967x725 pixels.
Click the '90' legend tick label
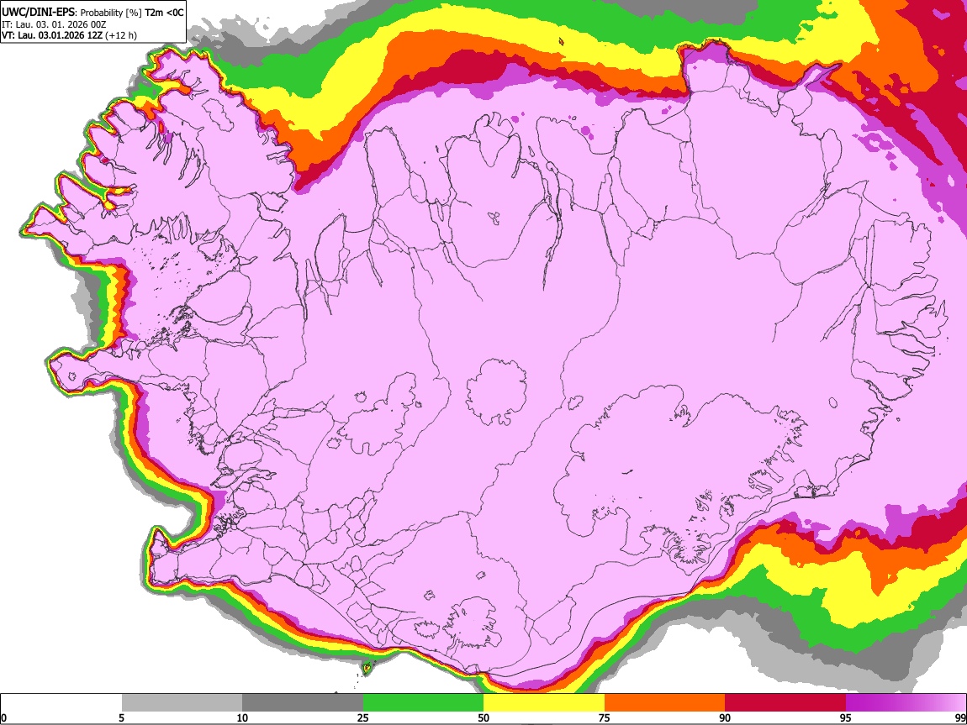pyautogui.click(x=725, y=717)
